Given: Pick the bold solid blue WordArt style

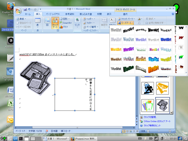Looking at the screenshot, I should (x=166, y=40).
